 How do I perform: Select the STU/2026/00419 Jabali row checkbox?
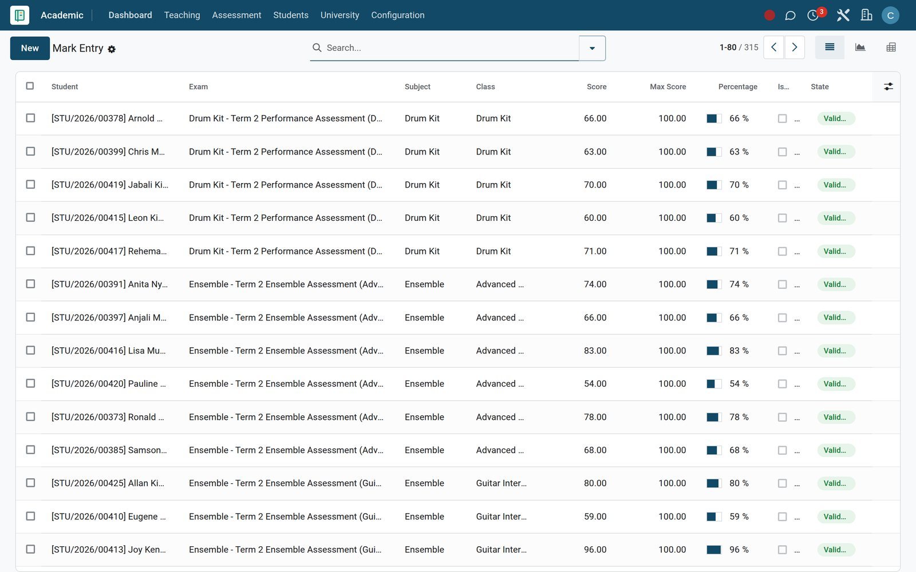pos(30,184)
